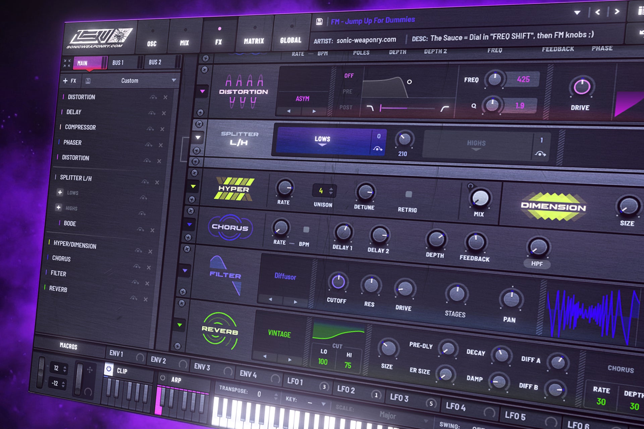Screen dimensions: 644x429
Task: Expand the LOWS group under Splitter L/H
Action: (60, 193)
